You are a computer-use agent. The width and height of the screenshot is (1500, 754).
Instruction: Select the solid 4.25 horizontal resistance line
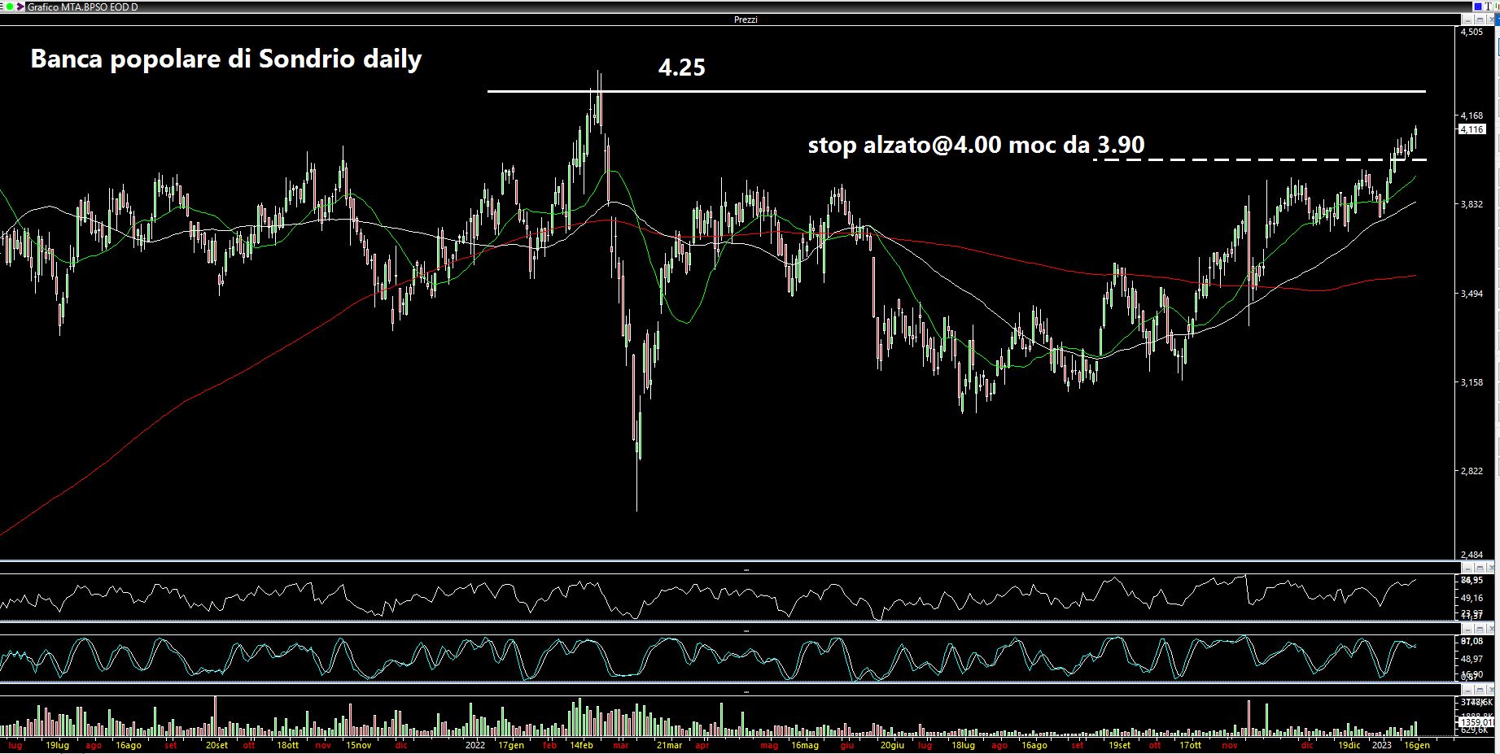pyautogui.click(x=956, y=91)
